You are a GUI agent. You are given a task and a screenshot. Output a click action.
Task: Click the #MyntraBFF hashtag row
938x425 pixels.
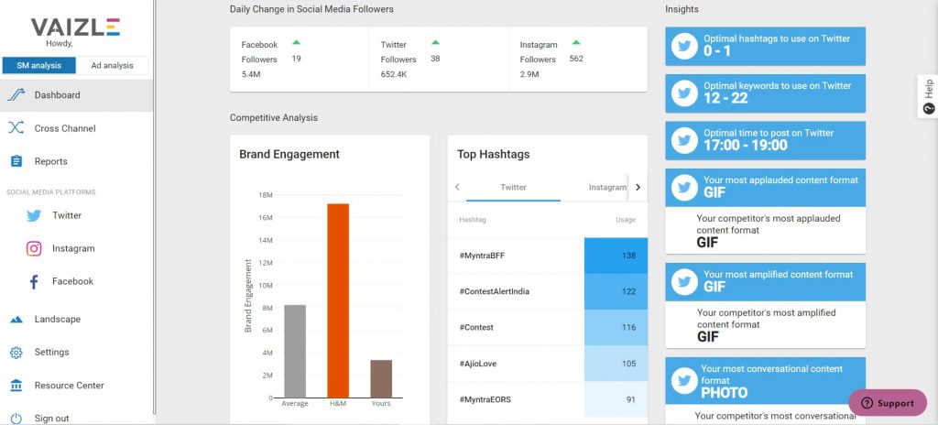click(x=548, y=256)
